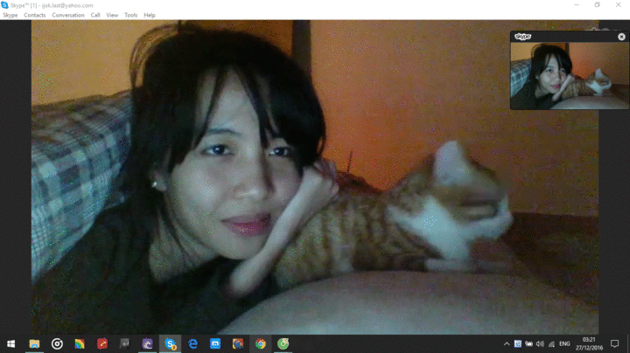Screen dimensions: 630x353
Task: Open the Call menu
Action: [x=95, y=15]
